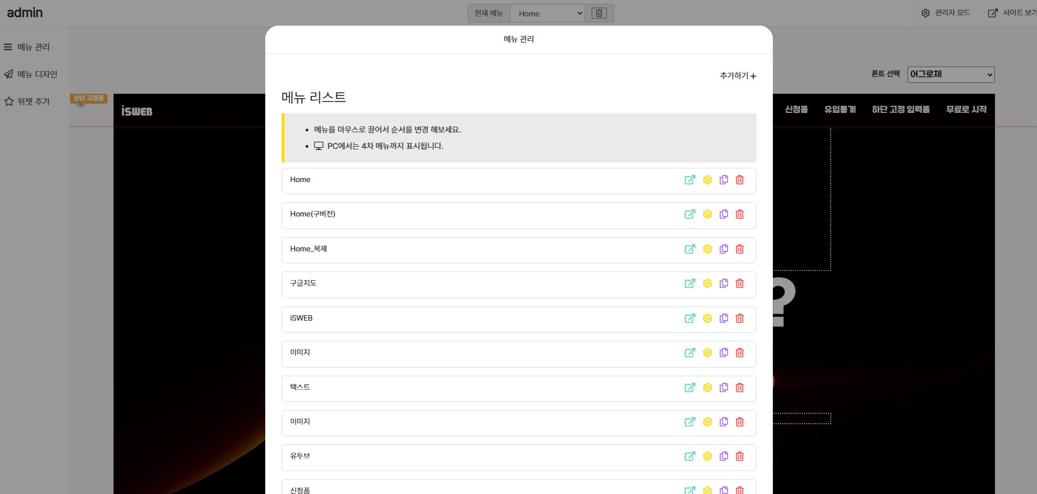Click the iSWEB logo in site header
The height and width of the screenshot is (494, 1037).
pyautogui.click(x=136, y=111)
